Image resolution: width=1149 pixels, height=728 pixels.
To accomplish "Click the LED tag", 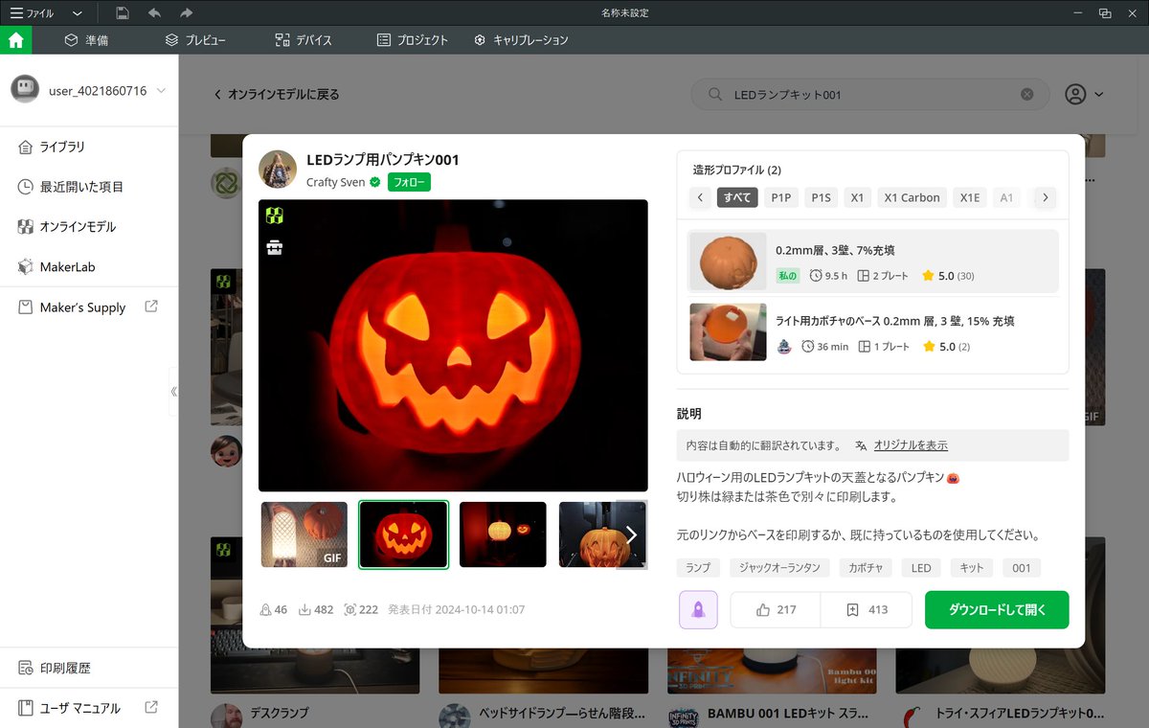I will [x=921, y=568].
